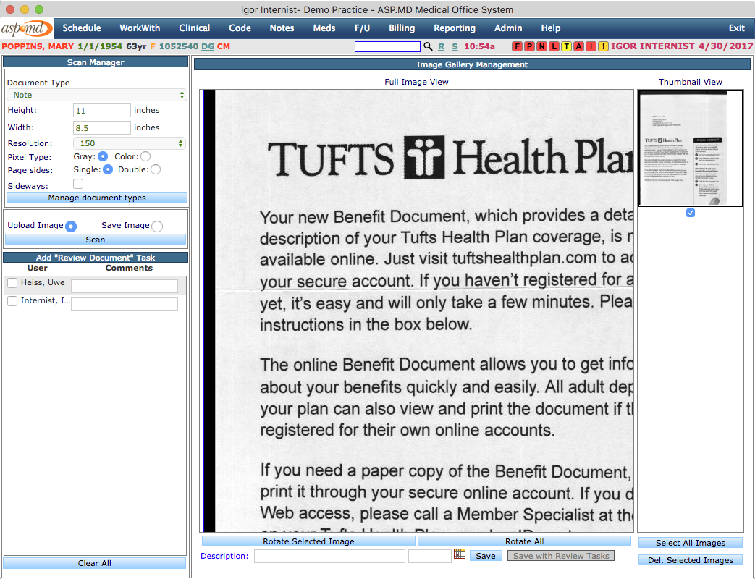This screenshot has height=579, width=755.
Task: Click the Description text field
Action: 329,556
